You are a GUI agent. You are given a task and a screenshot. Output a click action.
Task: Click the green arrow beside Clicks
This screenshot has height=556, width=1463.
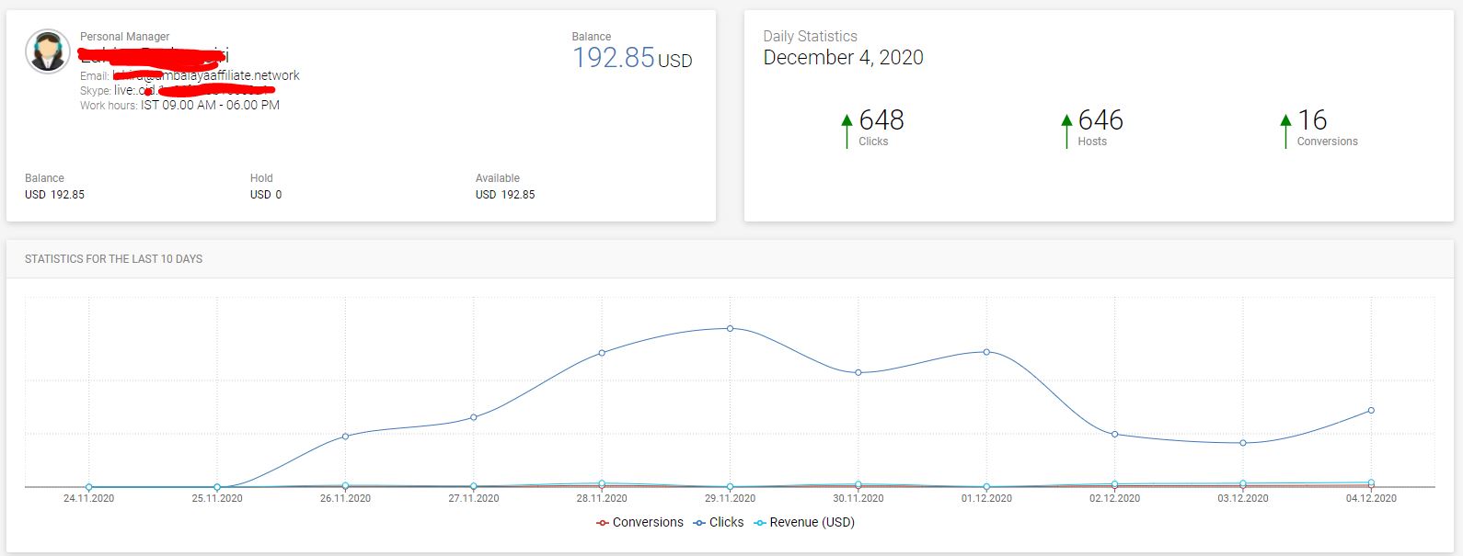[847, 130]
